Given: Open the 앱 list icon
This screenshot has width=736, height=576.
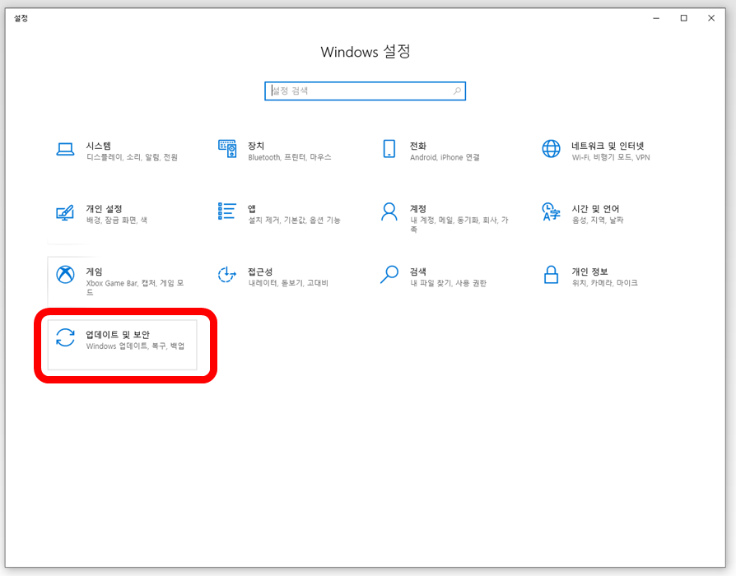Looking at the screenshot, I should click(x=227, y=211).
